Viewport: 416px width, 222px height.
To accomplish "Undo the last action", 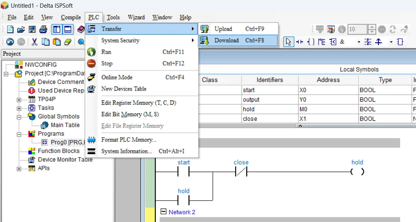I will coord(10,42).
